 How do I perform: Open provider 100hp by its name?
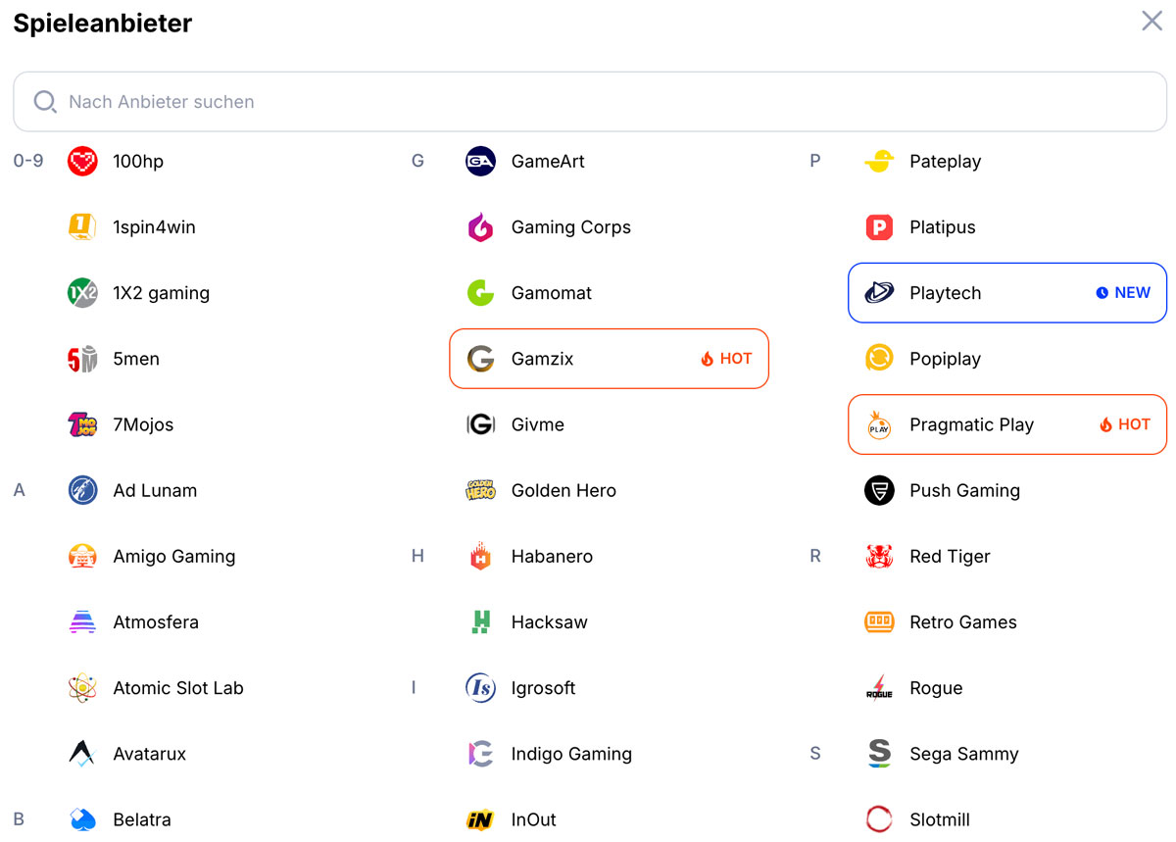[x=138, y=161]
